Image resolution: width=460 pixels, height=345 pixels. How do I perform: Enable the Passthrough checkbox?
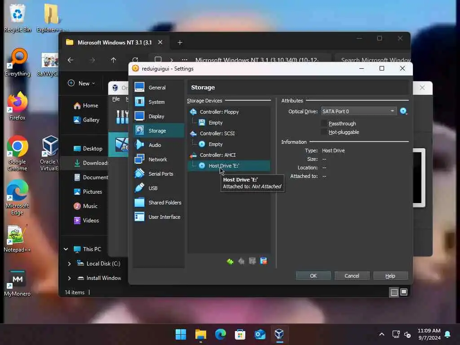(324, 124)
